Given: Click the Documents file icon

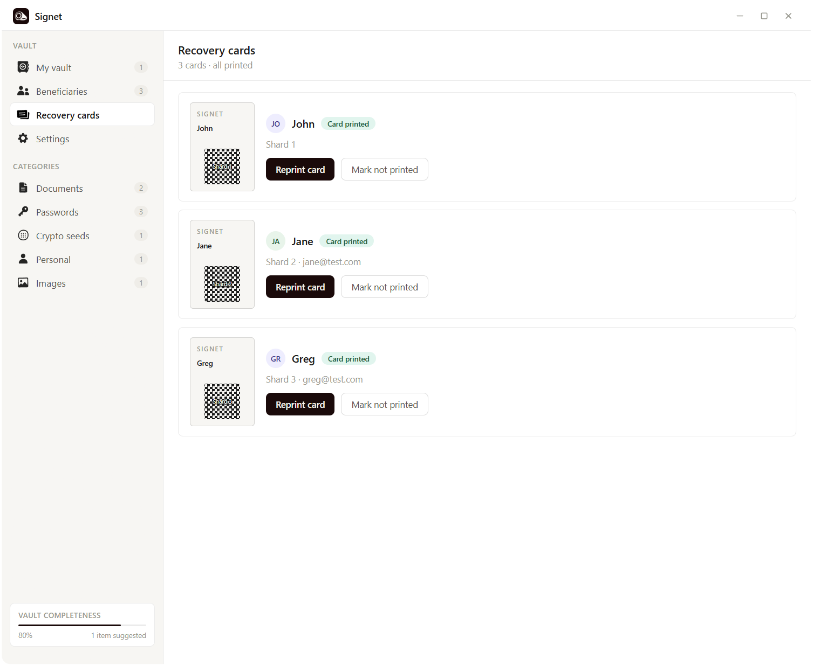Looking at the screenshot, I should (x=23, y=188).
